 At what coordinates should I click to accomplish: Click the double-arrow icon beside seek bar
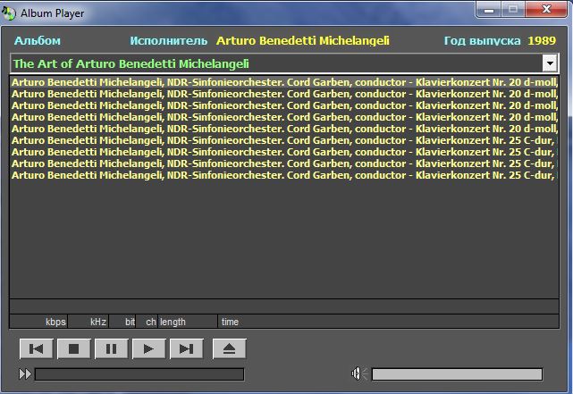[25, 374]
